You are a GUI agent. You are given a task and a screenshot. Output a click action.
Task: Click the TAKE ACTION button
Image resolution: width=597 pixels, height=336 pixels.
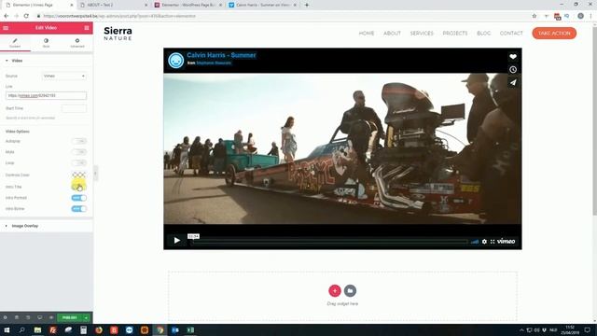coord(554,34)
